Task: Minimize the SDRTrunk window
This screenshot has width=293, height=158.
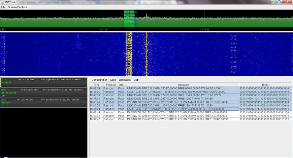Action: pos(274,2)
